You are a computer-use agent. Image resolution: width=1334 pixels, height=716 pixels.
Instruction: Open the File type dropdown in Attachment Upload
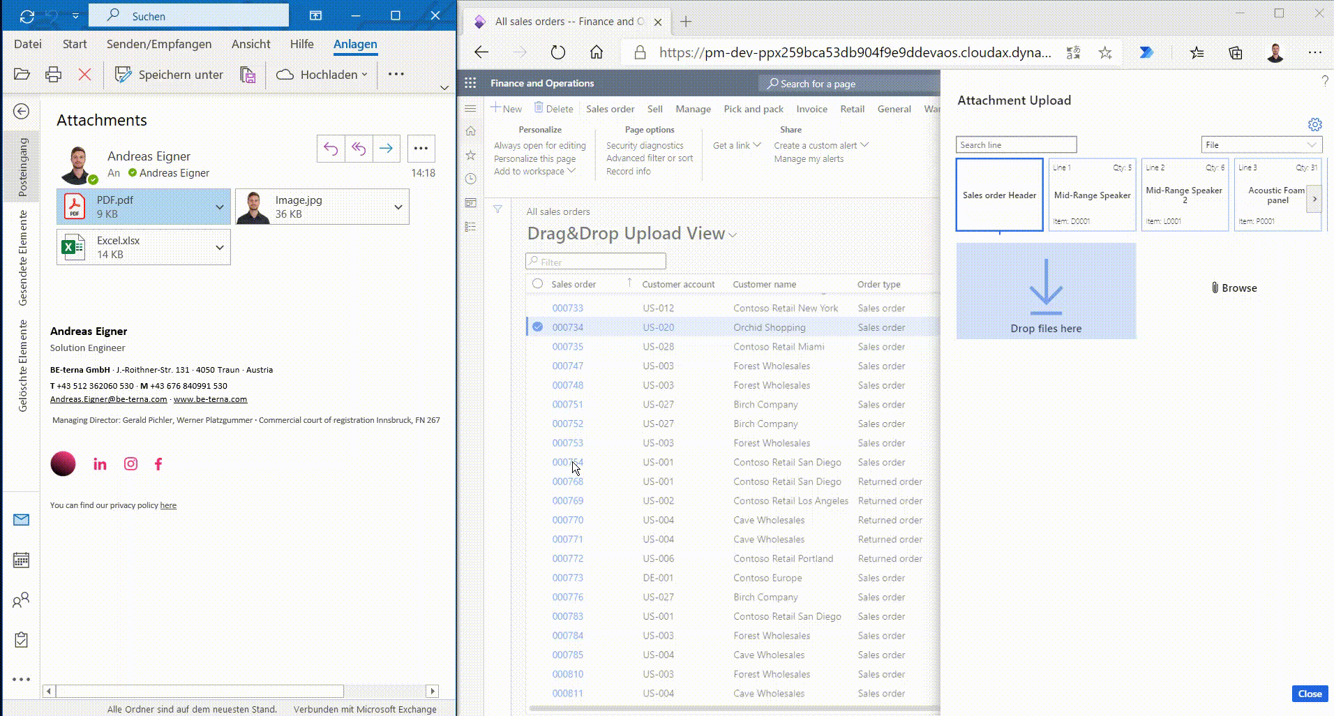(1261, 144)
